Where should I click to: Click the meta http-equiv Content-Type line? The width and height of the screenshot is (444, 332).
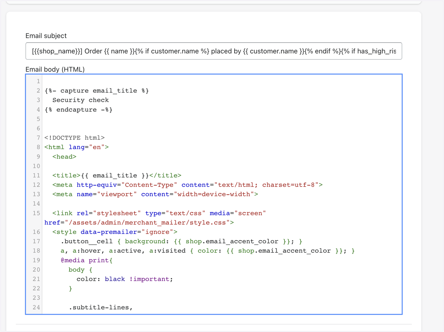click(188, 185)
